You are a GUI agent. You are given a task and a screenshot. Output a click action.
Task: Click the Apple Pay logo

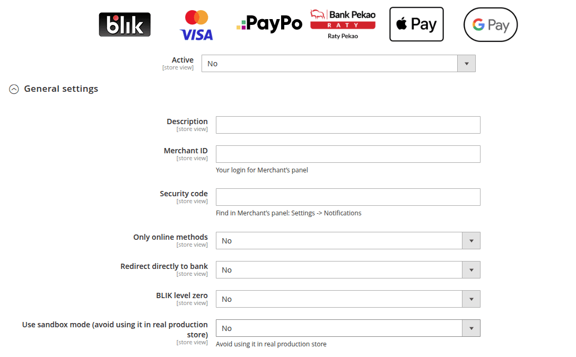tap(416, 24)
